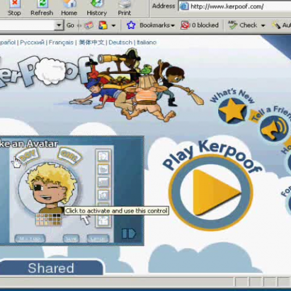Viewport: 291px width, 291px height.
Task: Open the Shared tab
Action: point(51,268)
